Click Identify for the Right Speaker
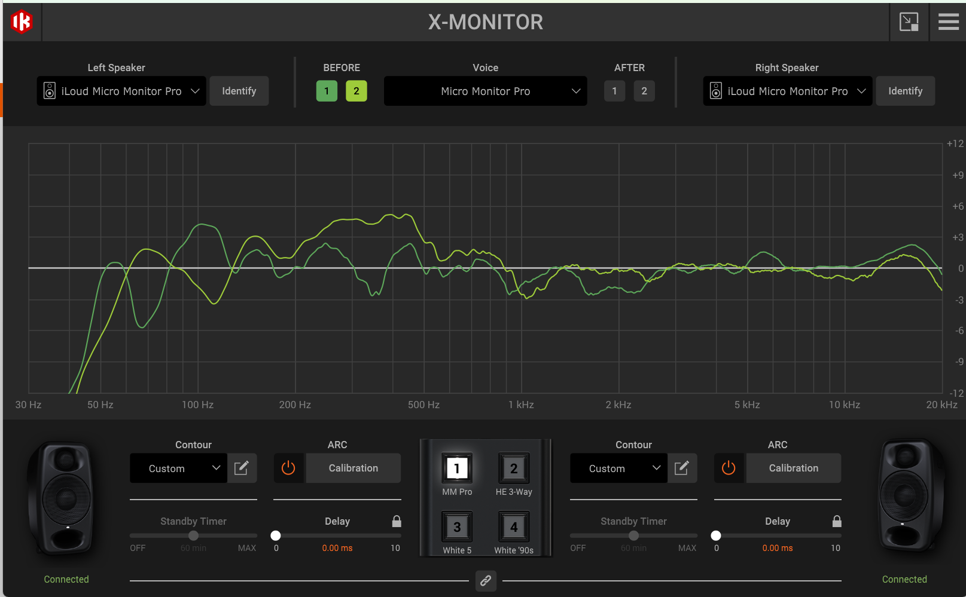Viewport: 966px width, 597px height. click(905, 91)
